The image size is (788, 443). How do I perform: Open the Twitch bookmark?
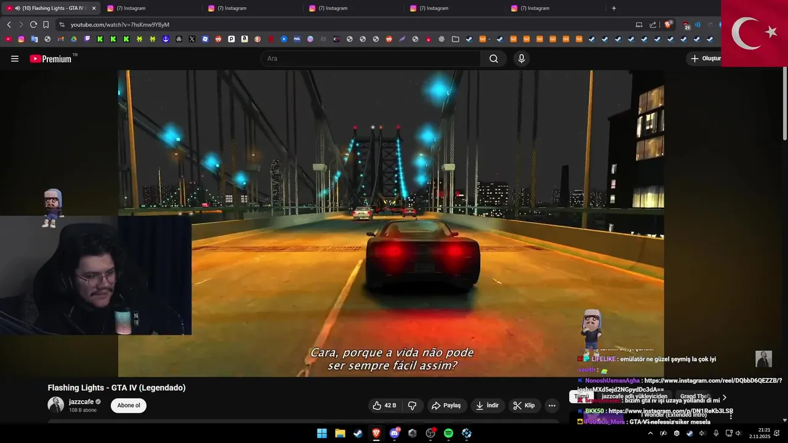[x=87, y=39]
